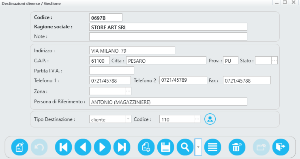This screenshot has width=300, height=159.
Task: Click the Codice field with 0697B
Action: click(106, 17)
